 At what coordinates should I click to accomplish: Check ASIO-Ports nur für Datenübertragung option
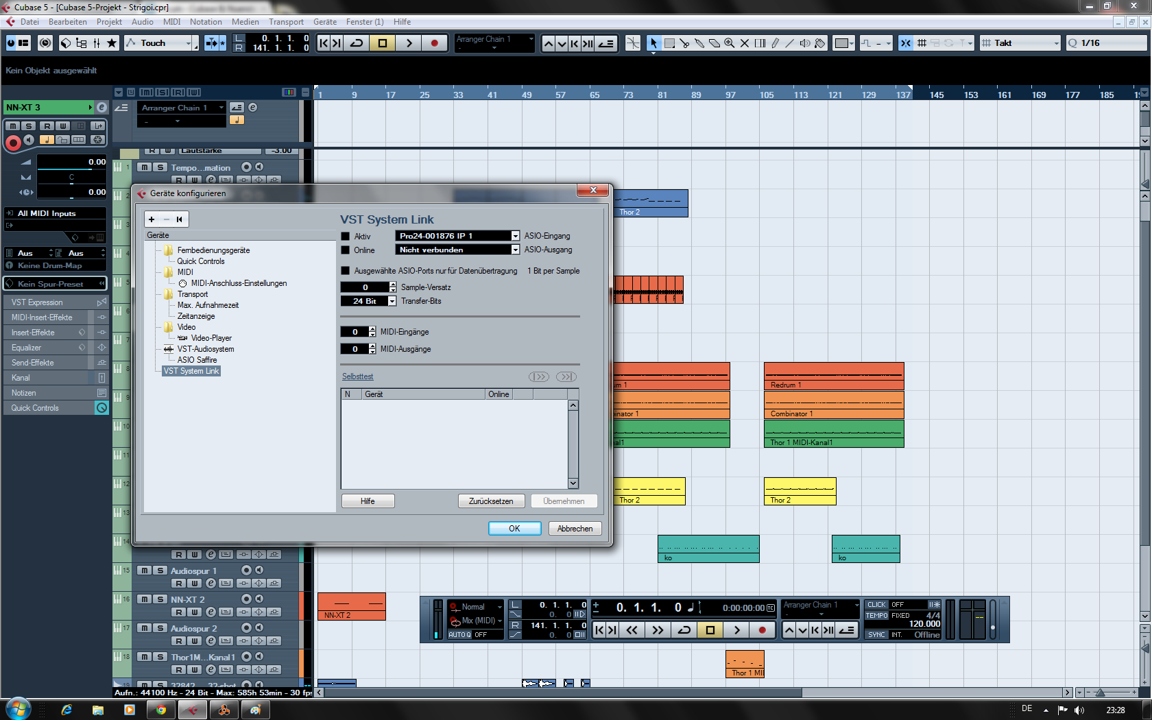pos(346,271)
